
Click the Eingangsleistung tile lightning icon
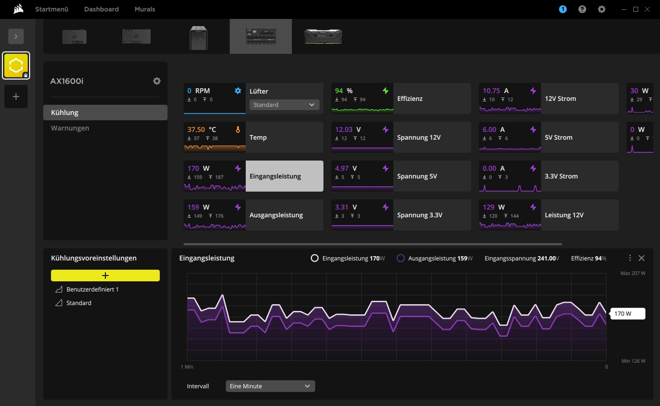tap(238, 168)
